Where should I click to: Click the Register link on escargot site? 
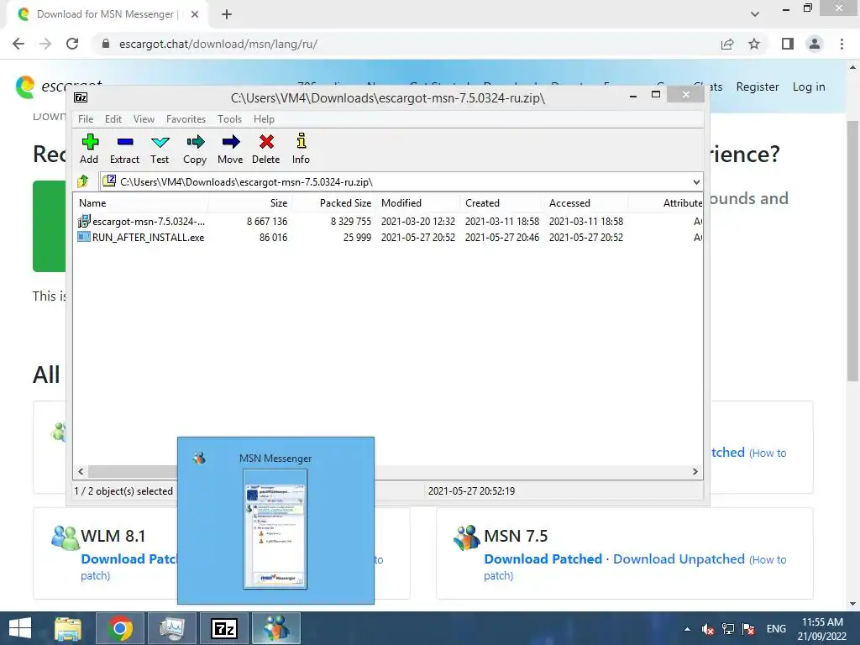click(x=758, y=87)
